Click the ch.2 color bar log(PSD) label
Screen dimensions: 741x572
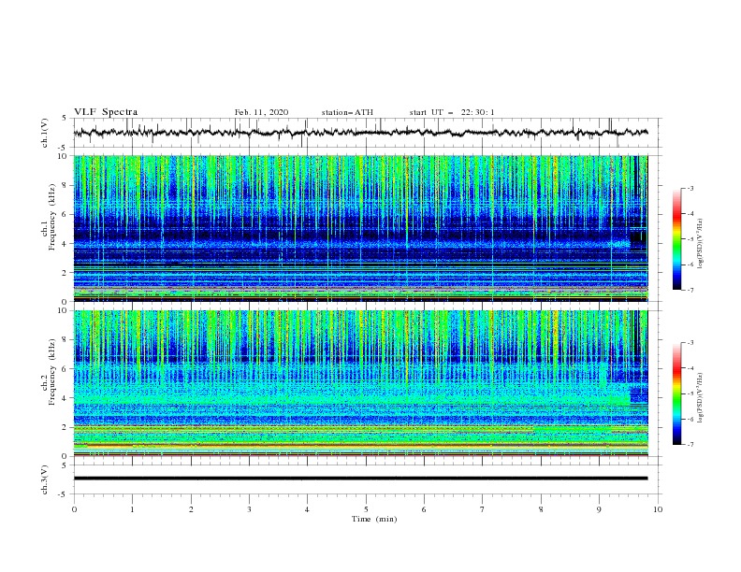coord(702,397)
